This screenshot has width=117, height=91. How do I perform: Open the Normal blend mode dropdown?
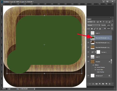click(94, 25)
